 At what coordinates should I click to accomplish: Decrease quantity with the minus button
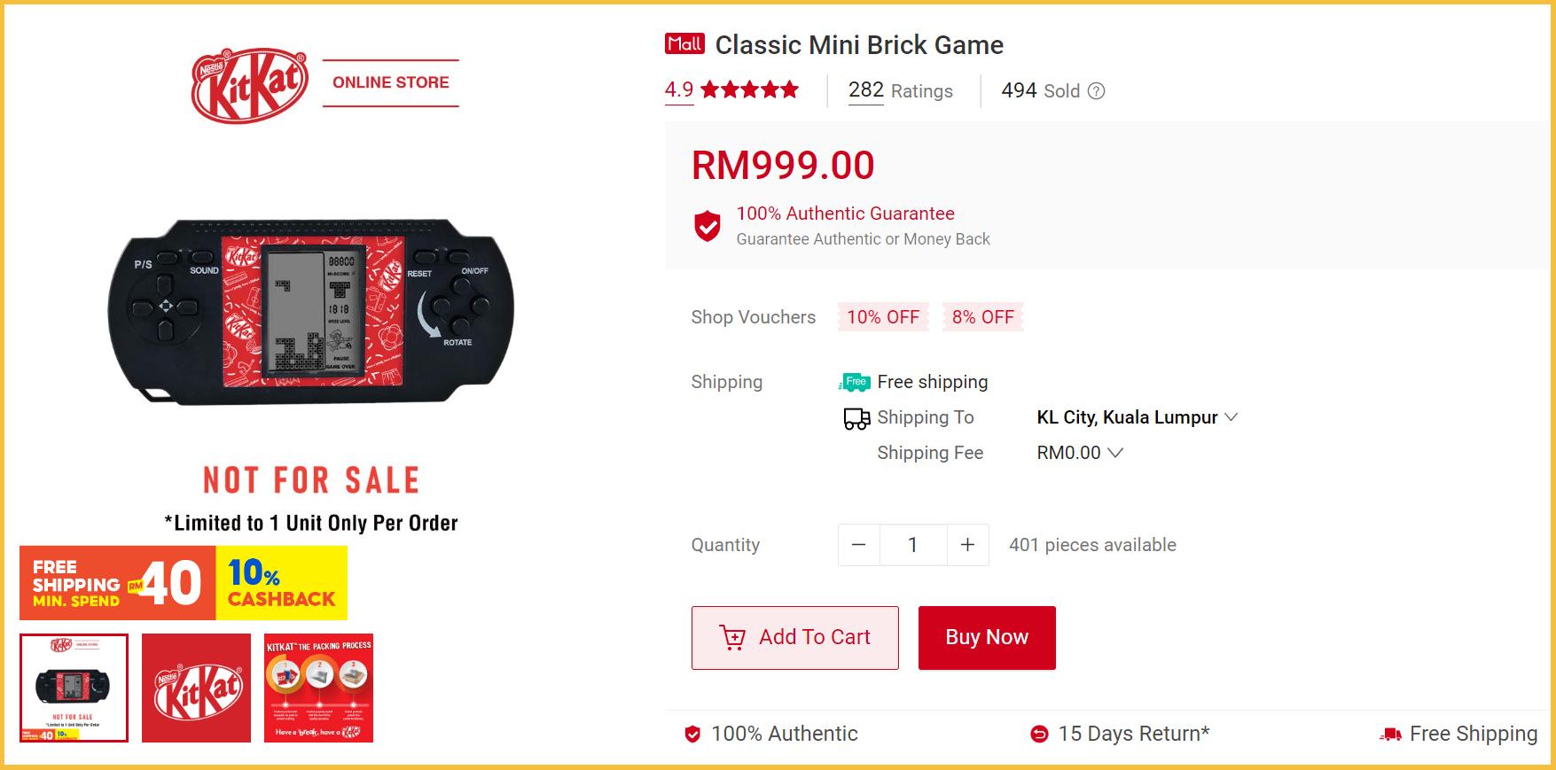coord(858,545)
